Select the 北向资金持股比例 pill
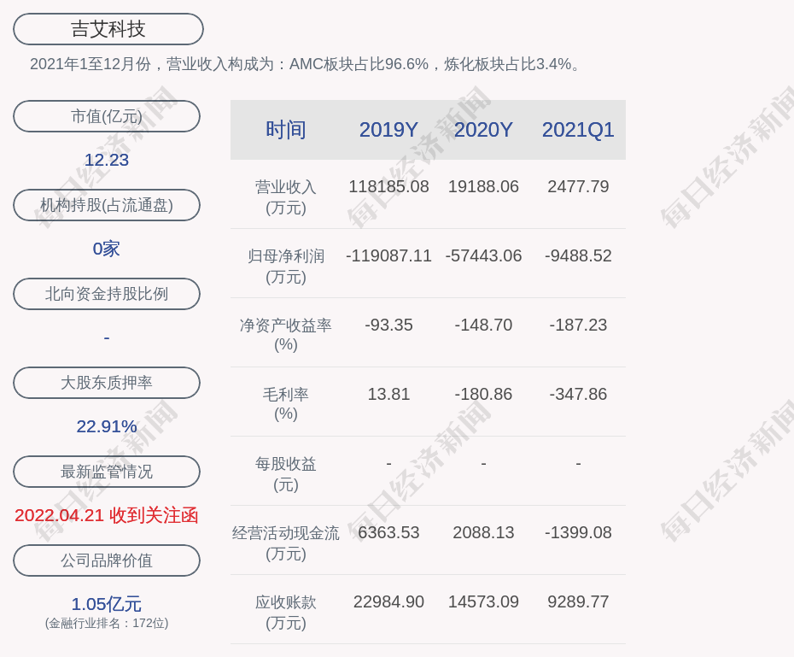This screenshot has width=794, height=657. pyautogui.click(x=107, y=294)
